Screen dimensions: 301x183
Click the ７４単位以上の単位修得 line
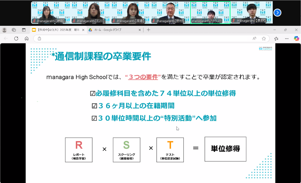click(166, 93)
